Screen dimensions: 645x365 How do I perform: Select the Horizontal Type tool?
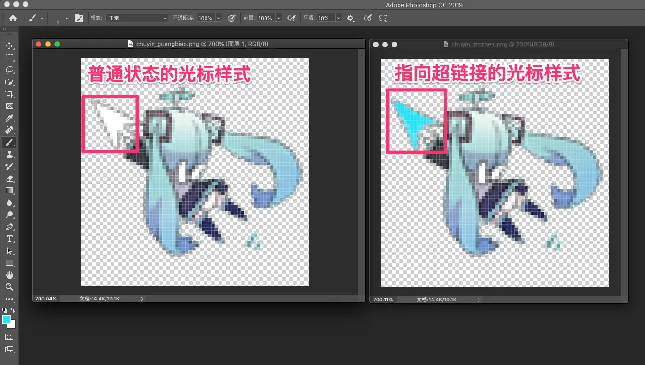click(x=9, y=239)
